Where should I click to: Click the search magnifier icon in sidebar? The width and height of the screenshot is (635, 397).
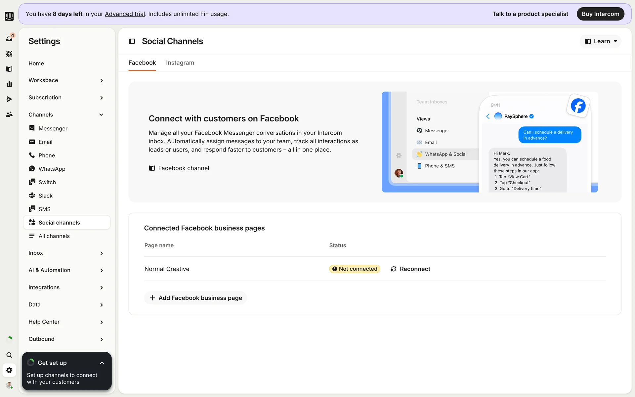pyautogui.click(x=9, y=355)
